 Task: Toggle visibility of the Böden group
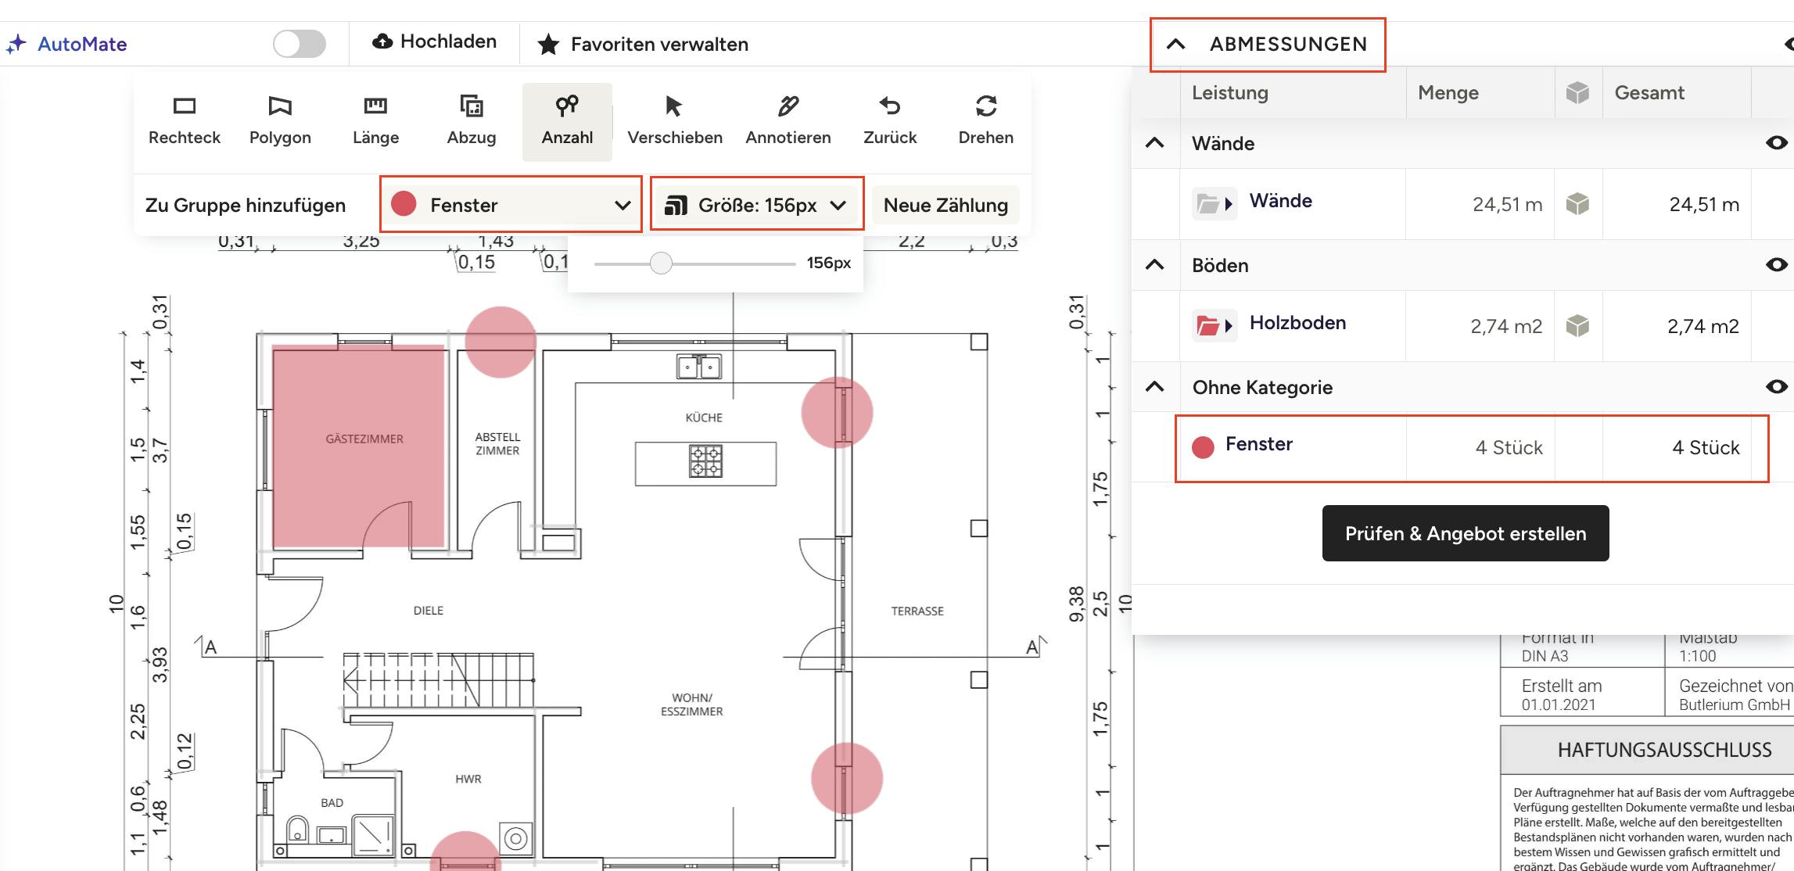[1776, 265]
